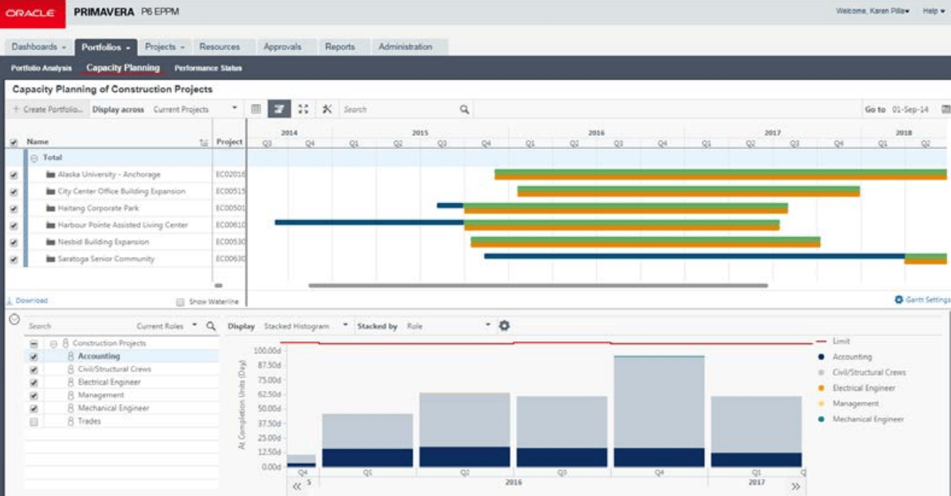Click the Accounting legend color dot
The height and width of the screenshot is (496, 951).
821,357
